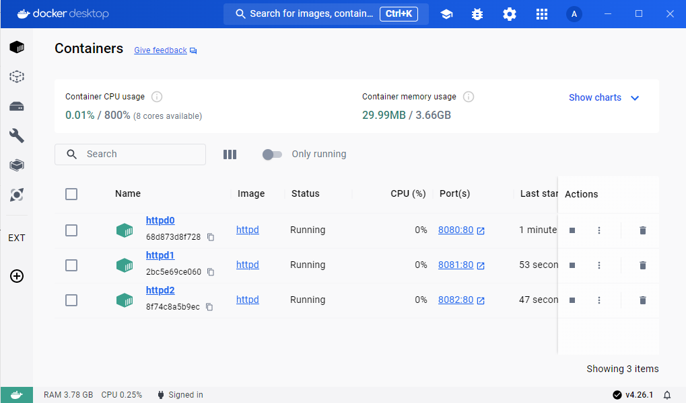
Task: Open the Images view in sidebar
Action: coord(17,77)
